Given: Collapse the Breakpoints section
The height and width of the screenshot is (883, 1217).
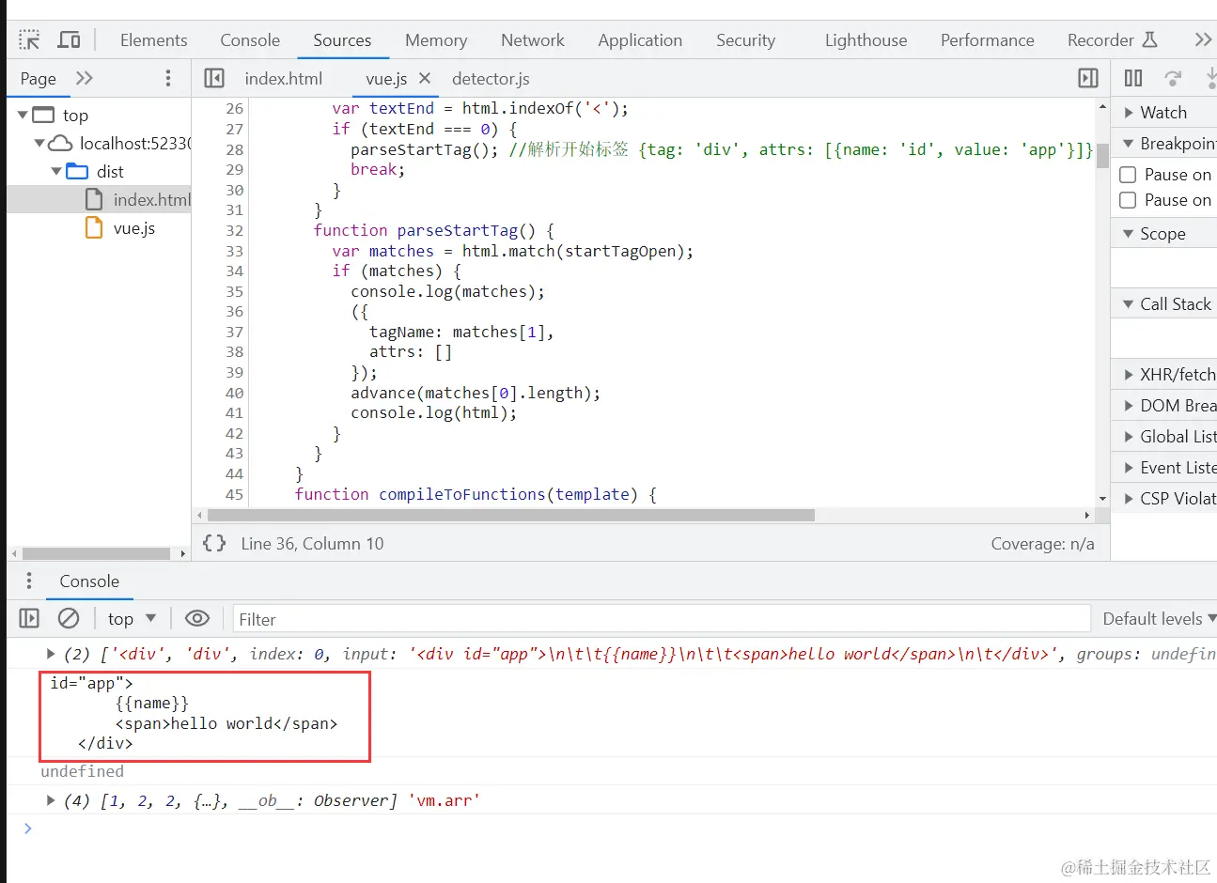Looking at the screenshot, I should [x=1129, y=144].
